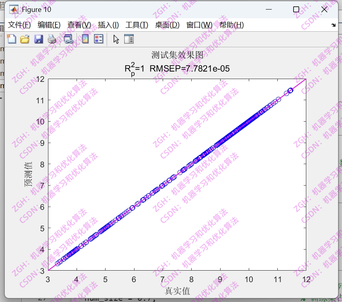The image size is (342, 302).
Task: Close the Figure 10 window
Action: click(x=324, y=10)
